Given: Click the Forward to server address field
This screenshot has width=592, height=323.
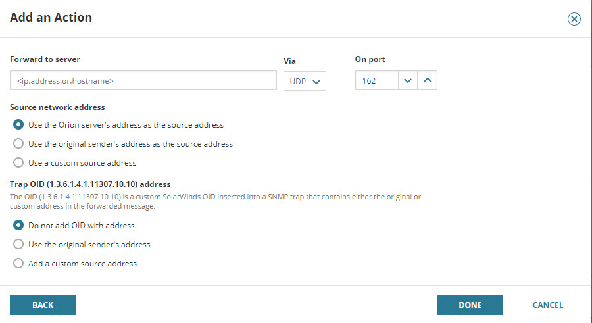Looking at the screenshot, I should [143, 81].
